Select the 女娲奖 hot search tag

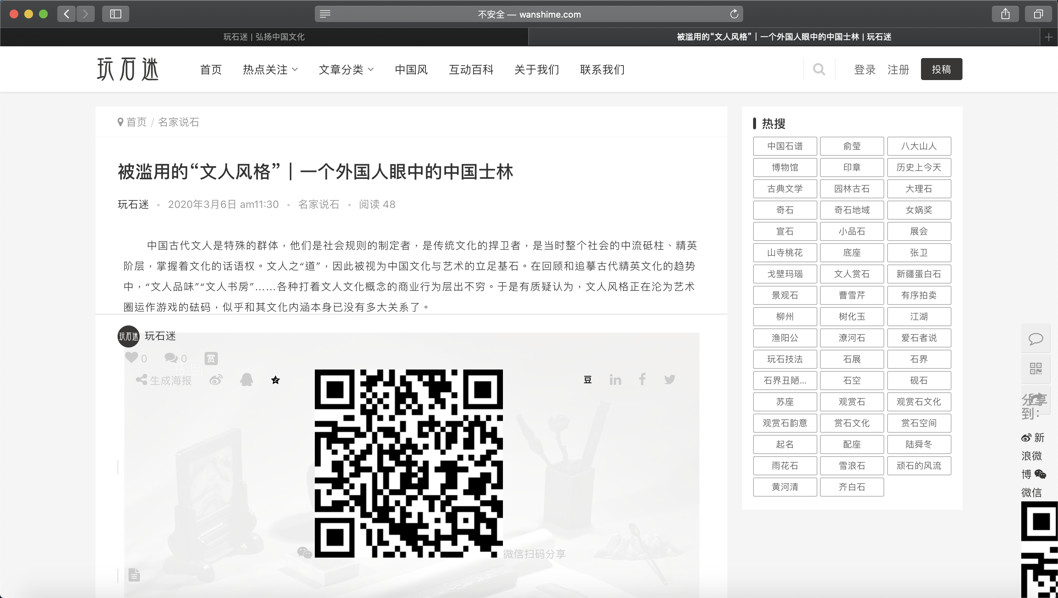pyautogui.click(x=919, y=210)
